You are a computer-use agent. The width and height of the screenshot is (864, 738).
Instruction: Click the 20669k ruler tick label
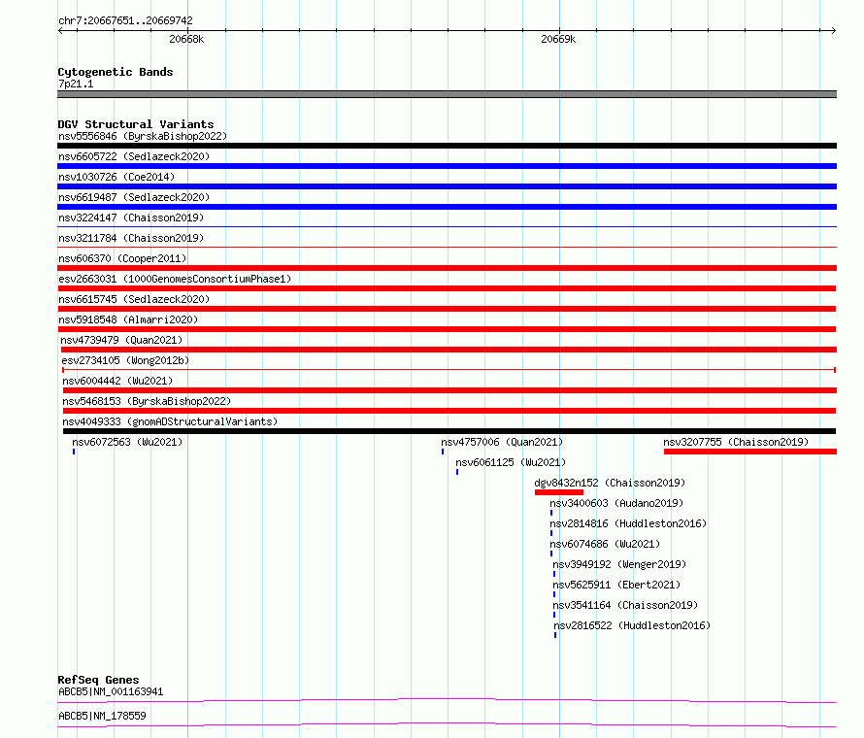558,39
